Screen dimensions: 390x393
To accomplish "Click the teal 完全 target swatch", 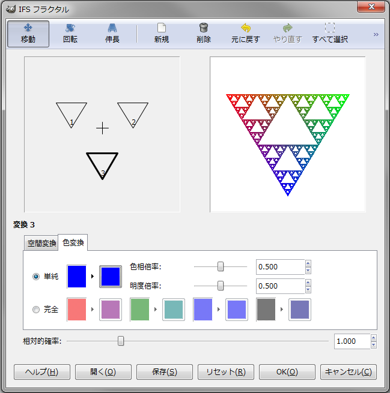I will [x=174, y=310].
